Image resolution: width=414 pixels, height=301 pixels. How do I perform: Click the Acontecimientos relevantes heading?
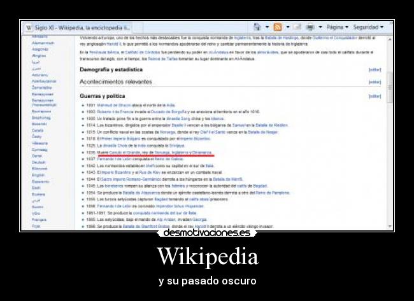[116, 82]
